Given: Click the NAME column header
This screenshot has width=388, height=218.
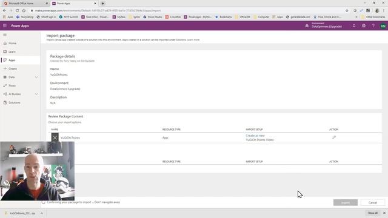Looking at the screenshot, I should click(x=55, y=130).
